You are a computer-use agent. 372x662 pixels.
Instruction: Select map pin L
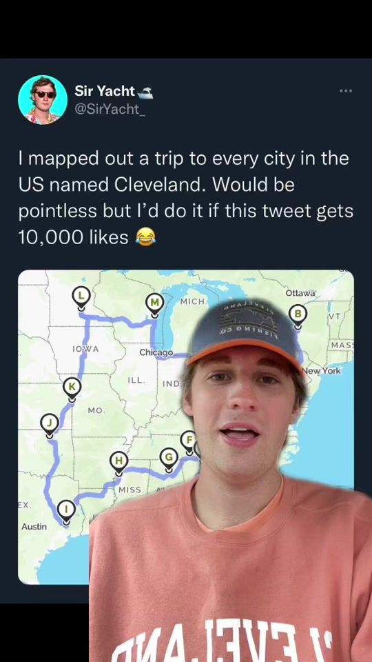(81, 296)
